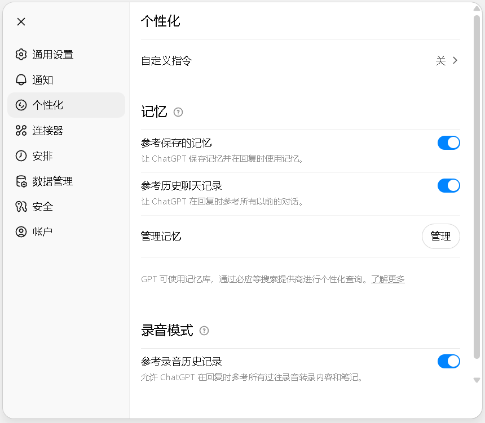This screenshot has height=423, width=485.
Task: Click the bell icon for 通知
Action: (21, 80)
